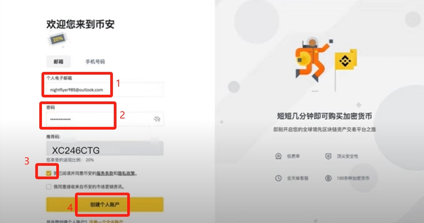Select the 邮箱 email tab

click(x=58, y=62)
